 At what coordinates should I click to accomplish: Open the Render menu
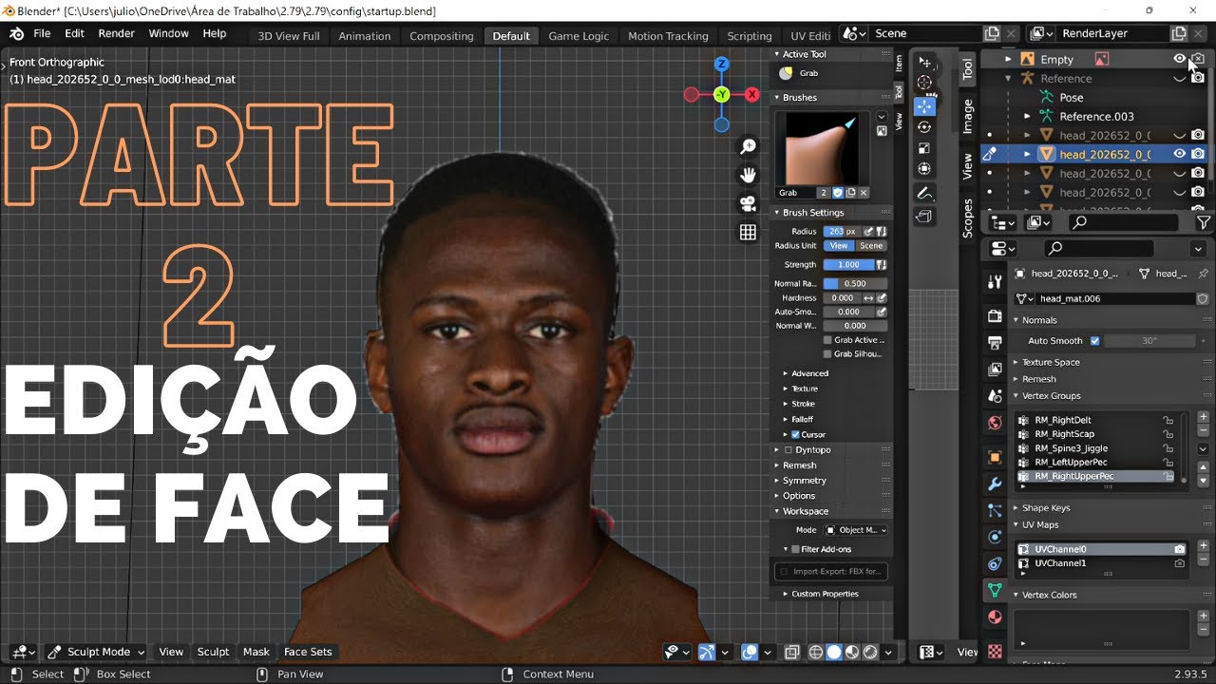point(117,33)
